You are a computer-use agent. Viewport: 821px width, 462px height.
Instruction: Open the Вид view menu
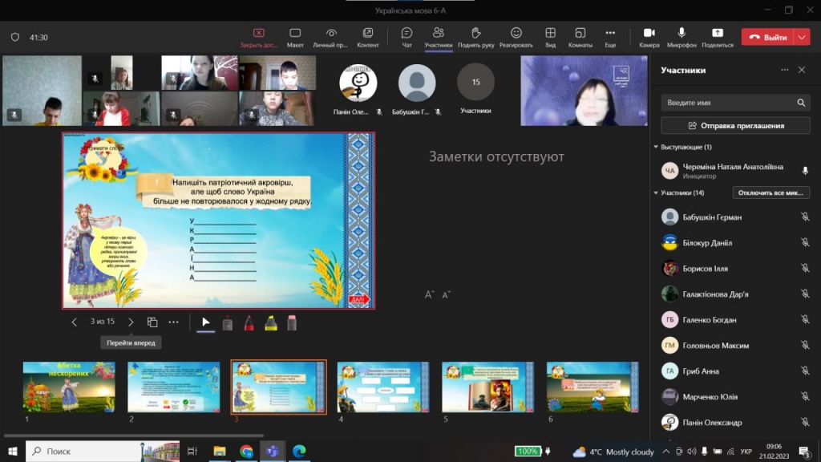click(550, 37)
